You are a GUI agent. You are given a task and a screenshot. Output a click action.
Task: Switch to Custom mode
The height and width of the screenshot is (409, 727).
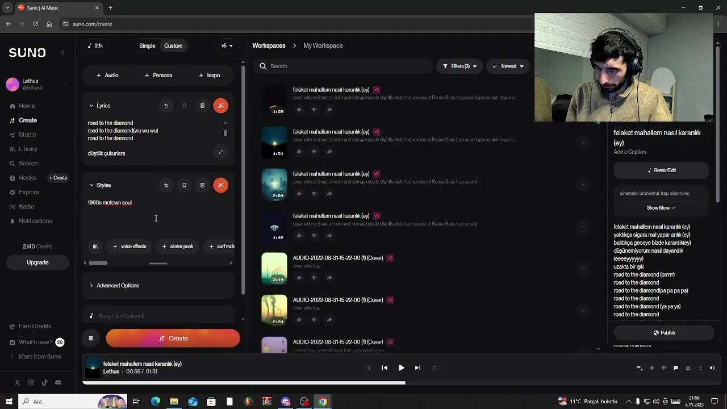pyautogui.click(x=173, y=45)
